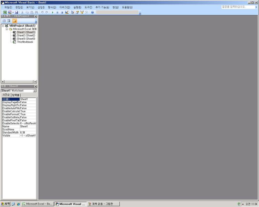Select the (이름) property row
Viewport: 259px width, 207px height.
19,99
